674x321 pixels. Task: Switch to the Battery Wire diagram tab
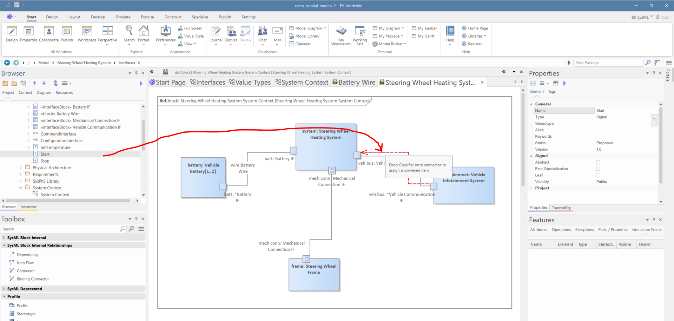point(354,82)
